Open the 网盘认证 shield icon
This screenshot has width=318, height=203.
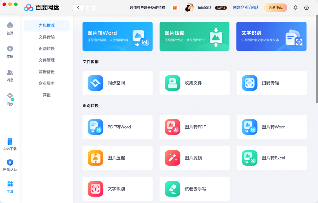[10, 162]
